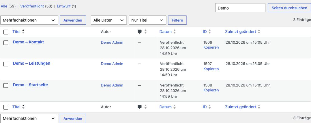Click the comments bubble icon in header row
311x123 pixels.
140,32
